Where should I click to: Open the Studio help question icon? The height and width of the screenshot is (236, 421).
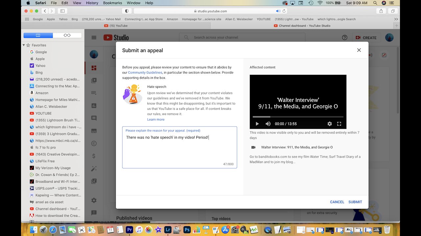click(x=344, y=38)
